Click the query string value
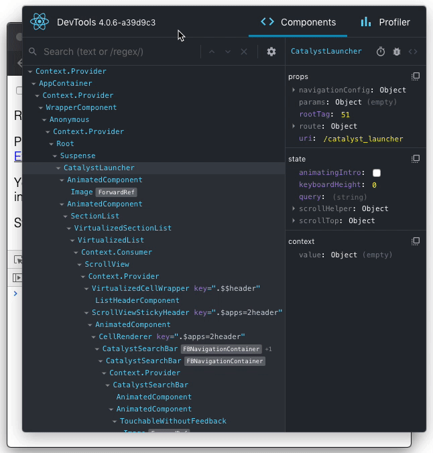 [x=350, y=197]
